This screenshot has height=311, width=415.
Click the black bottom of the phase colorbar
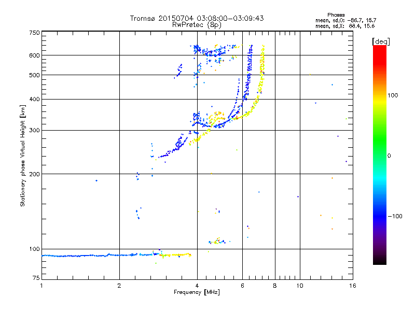click(380, 261)
